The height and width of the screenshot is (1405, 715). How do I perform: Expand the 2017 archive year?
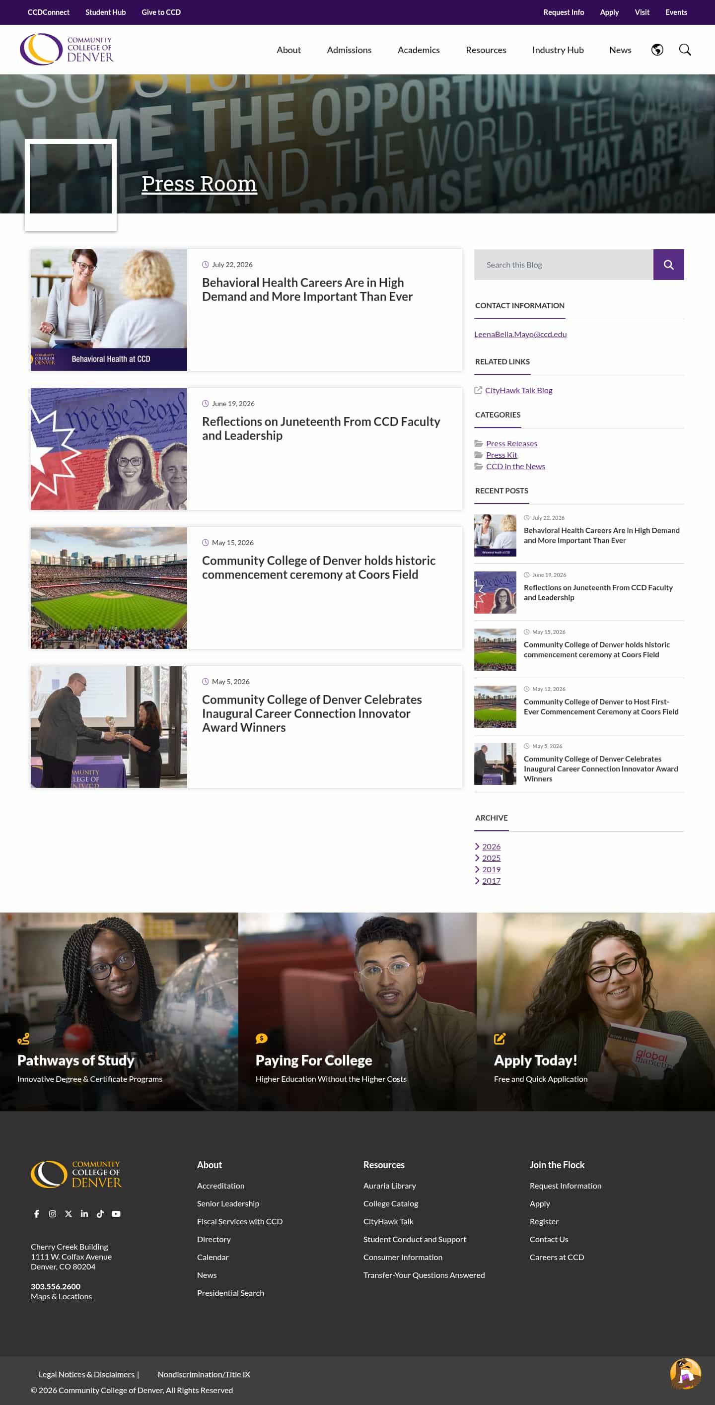(491, 881)
